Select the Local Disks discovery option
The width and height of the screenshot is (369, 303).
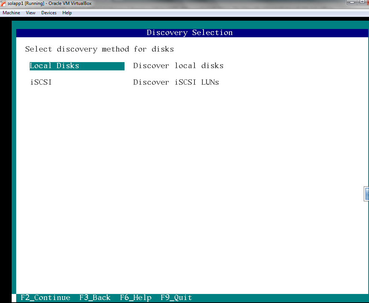click(x=77, y=66)
